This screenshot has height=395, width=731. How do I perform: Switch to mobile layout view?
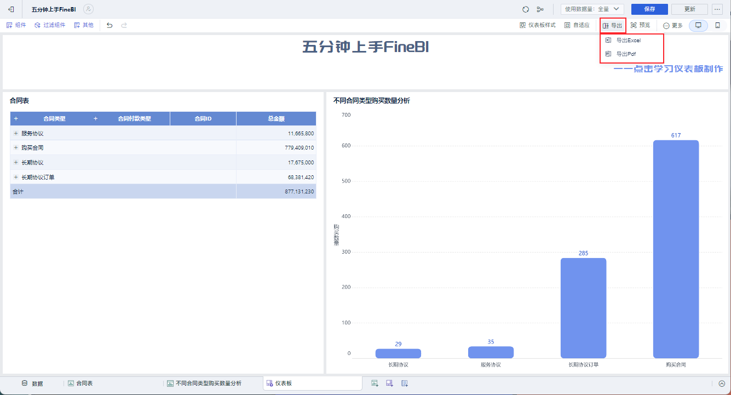click(717, 25)
